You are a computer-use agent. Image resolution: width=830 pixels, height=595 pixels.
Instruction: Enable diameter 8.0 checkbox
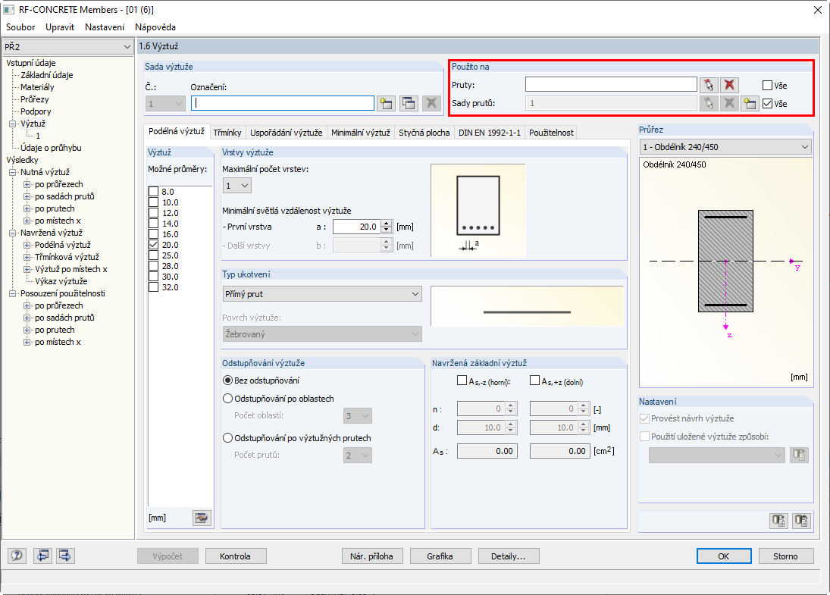coord(154,192)
